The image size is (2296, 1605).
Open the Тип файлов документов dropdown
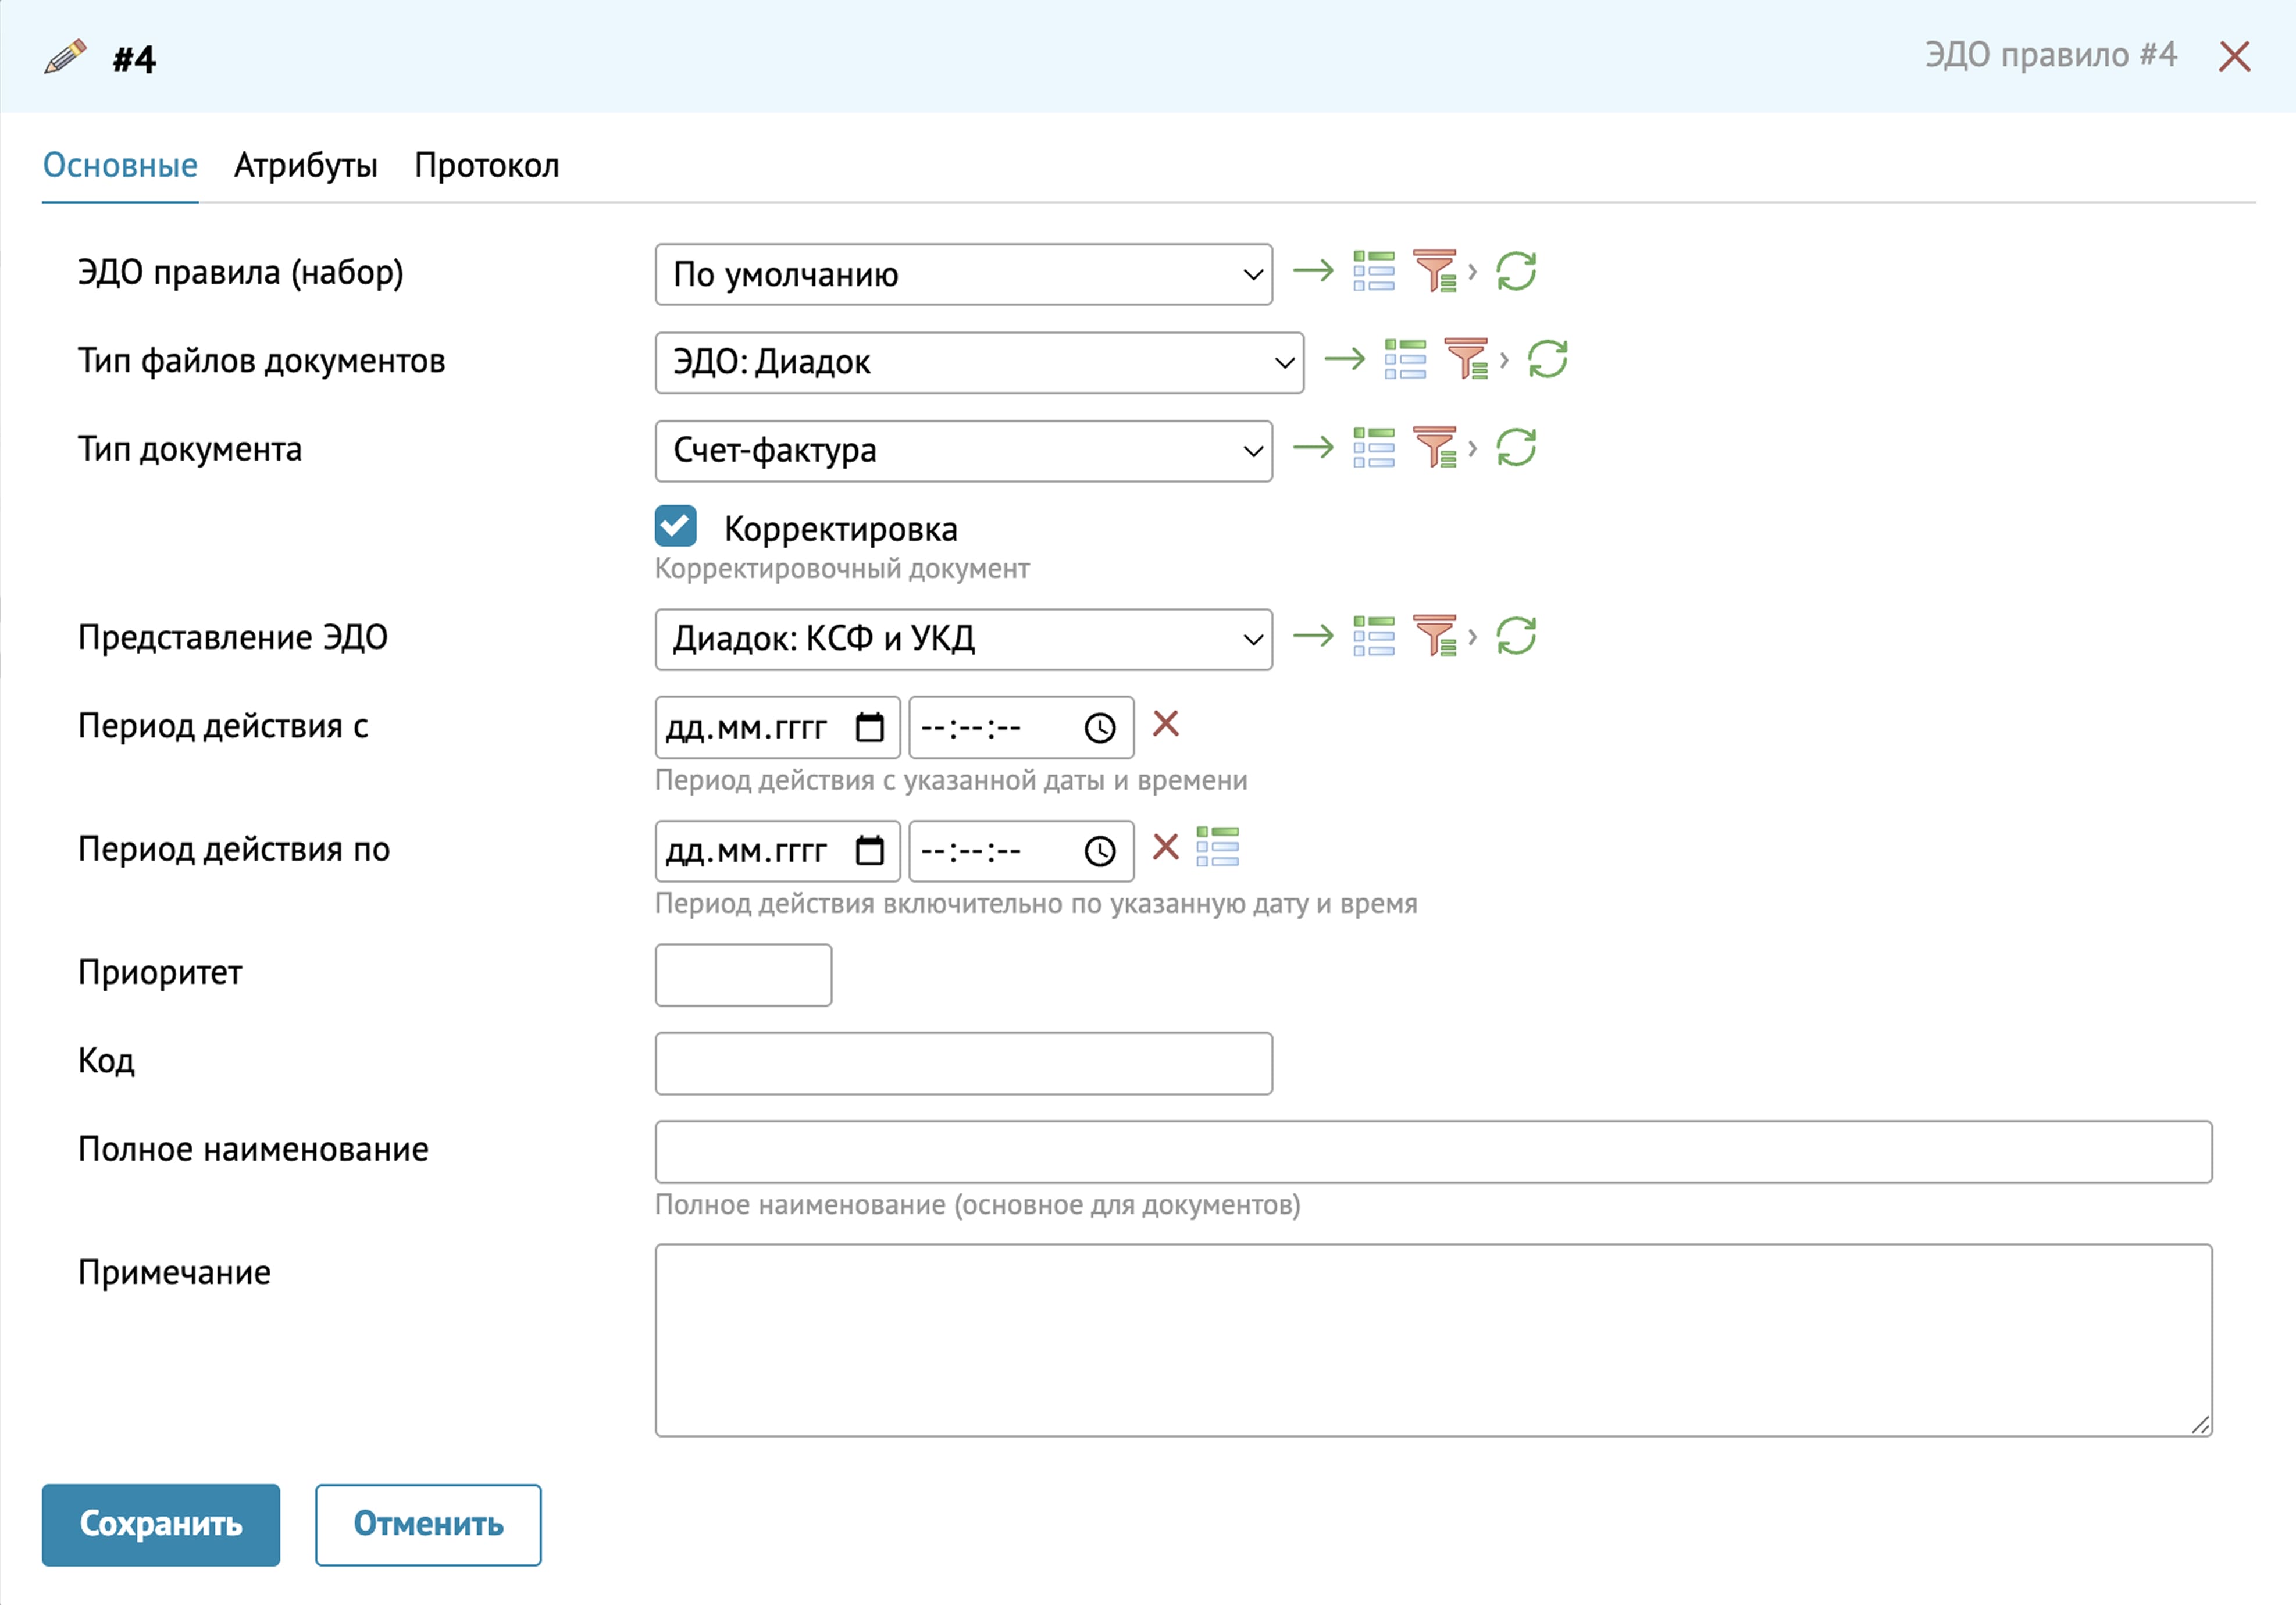tap(979, 362)
